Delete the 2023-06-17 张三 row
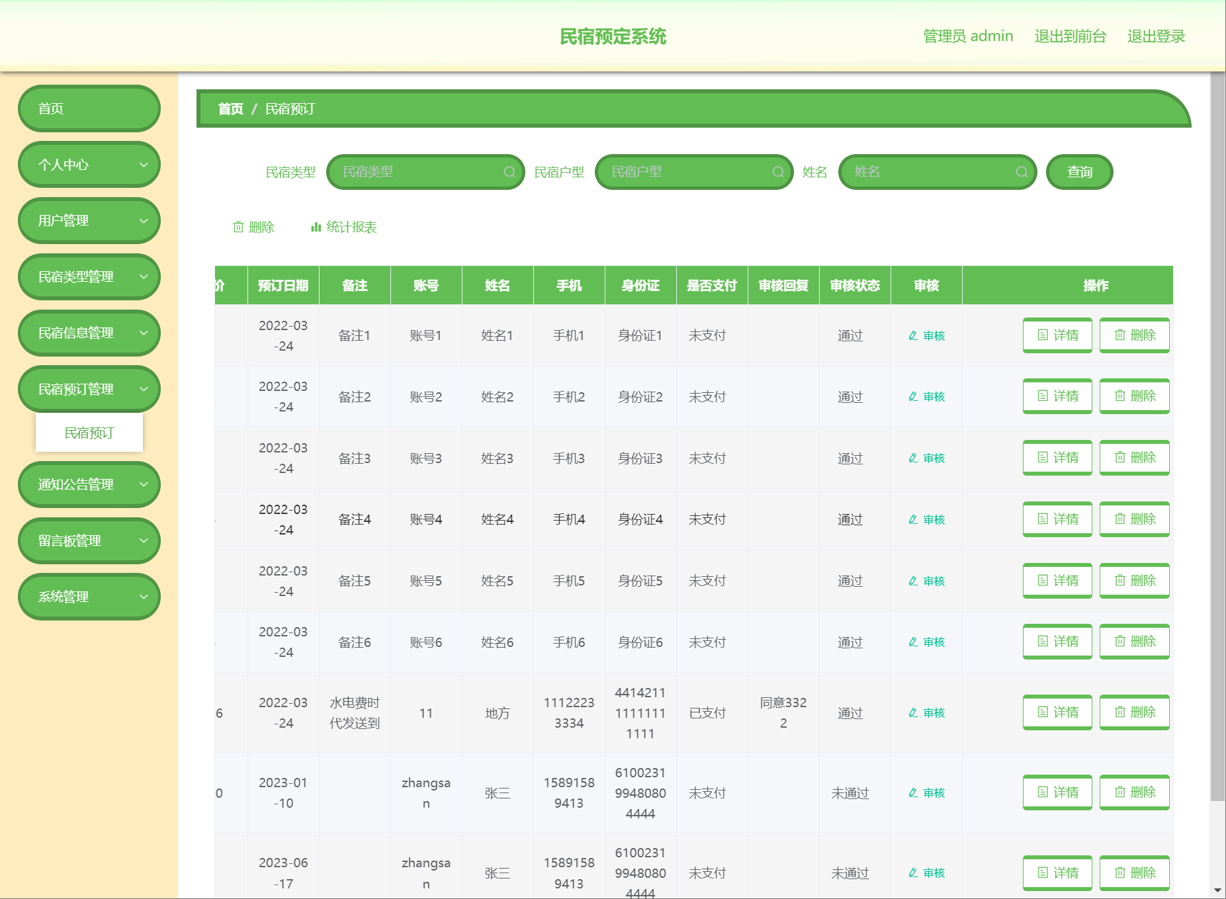 [1134, 873]
